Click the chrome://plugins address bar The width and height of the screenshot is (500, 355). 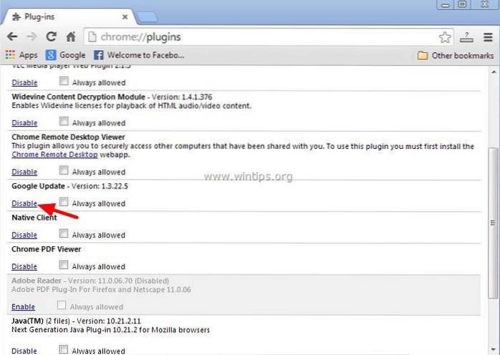coord(258,37)
